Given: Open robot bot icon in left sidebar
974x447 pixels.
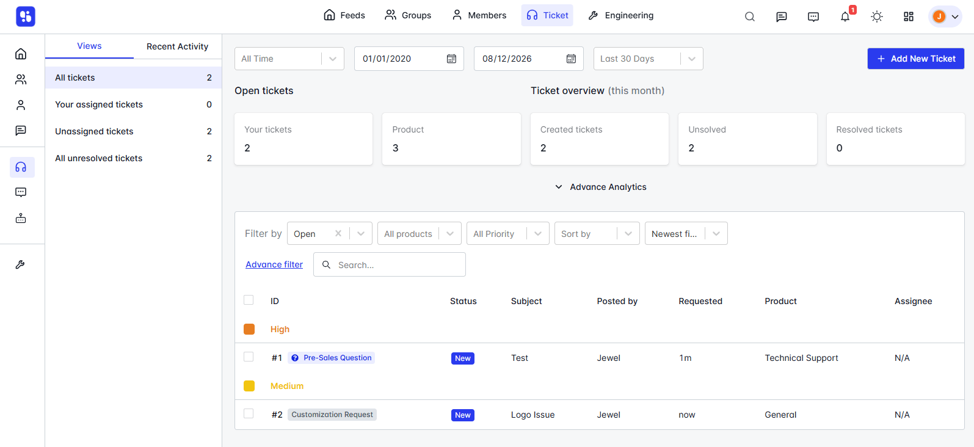Looking at the screenshot, I should pyautogui.click(x=21, y=218).
